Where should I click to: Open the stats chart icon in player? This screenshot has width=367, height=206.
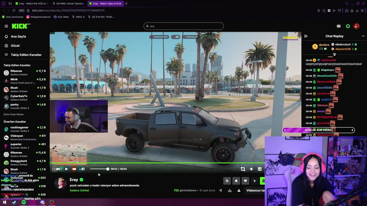260,169
